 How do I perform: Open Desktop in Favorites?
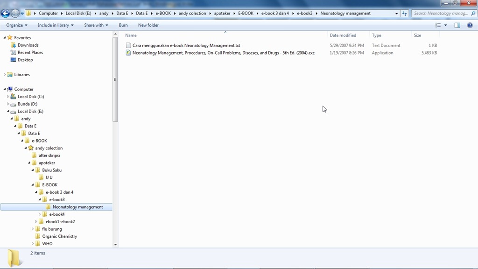pos(25,60)
